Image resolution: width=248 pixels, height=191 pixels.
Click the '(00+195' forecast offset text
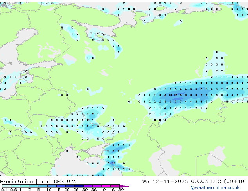click(x=236, y=182)
